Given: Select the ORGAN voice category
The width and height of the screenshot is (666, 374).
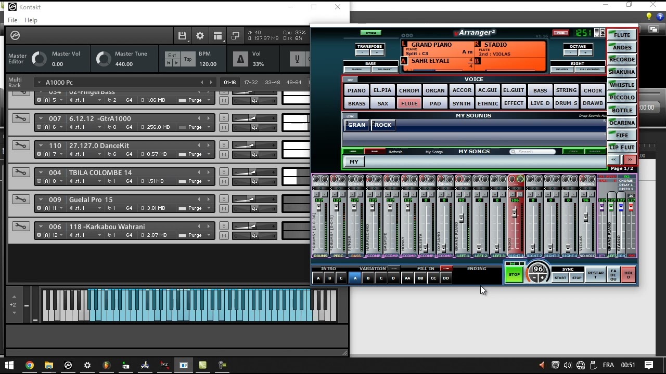Looking at the screenshot, I should tap(435, 90).
